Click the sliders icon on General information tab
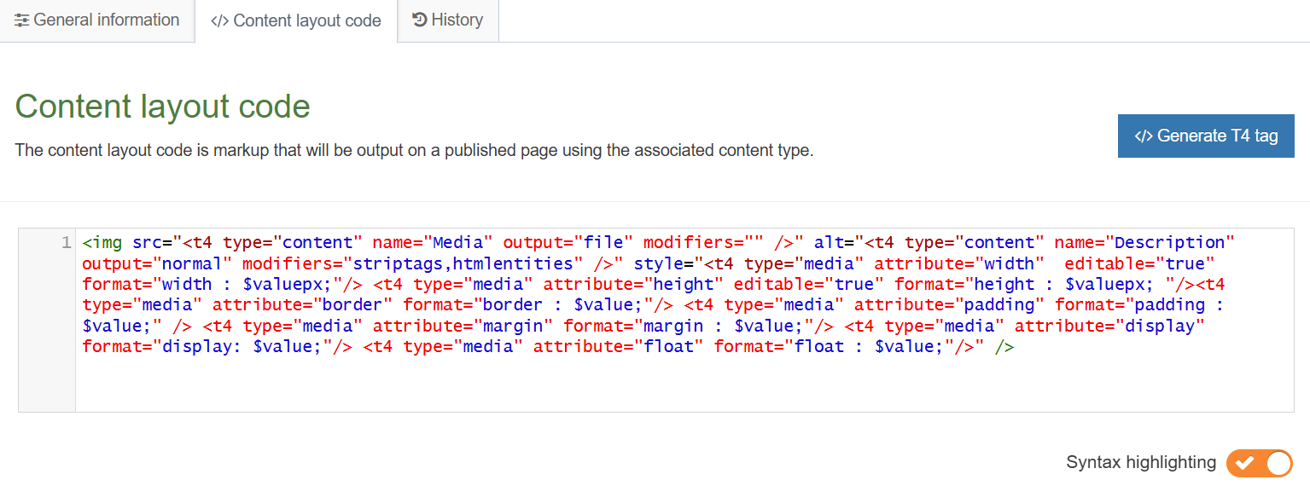Viewport: 1310px width, 503px height. [x=21, y=20]
